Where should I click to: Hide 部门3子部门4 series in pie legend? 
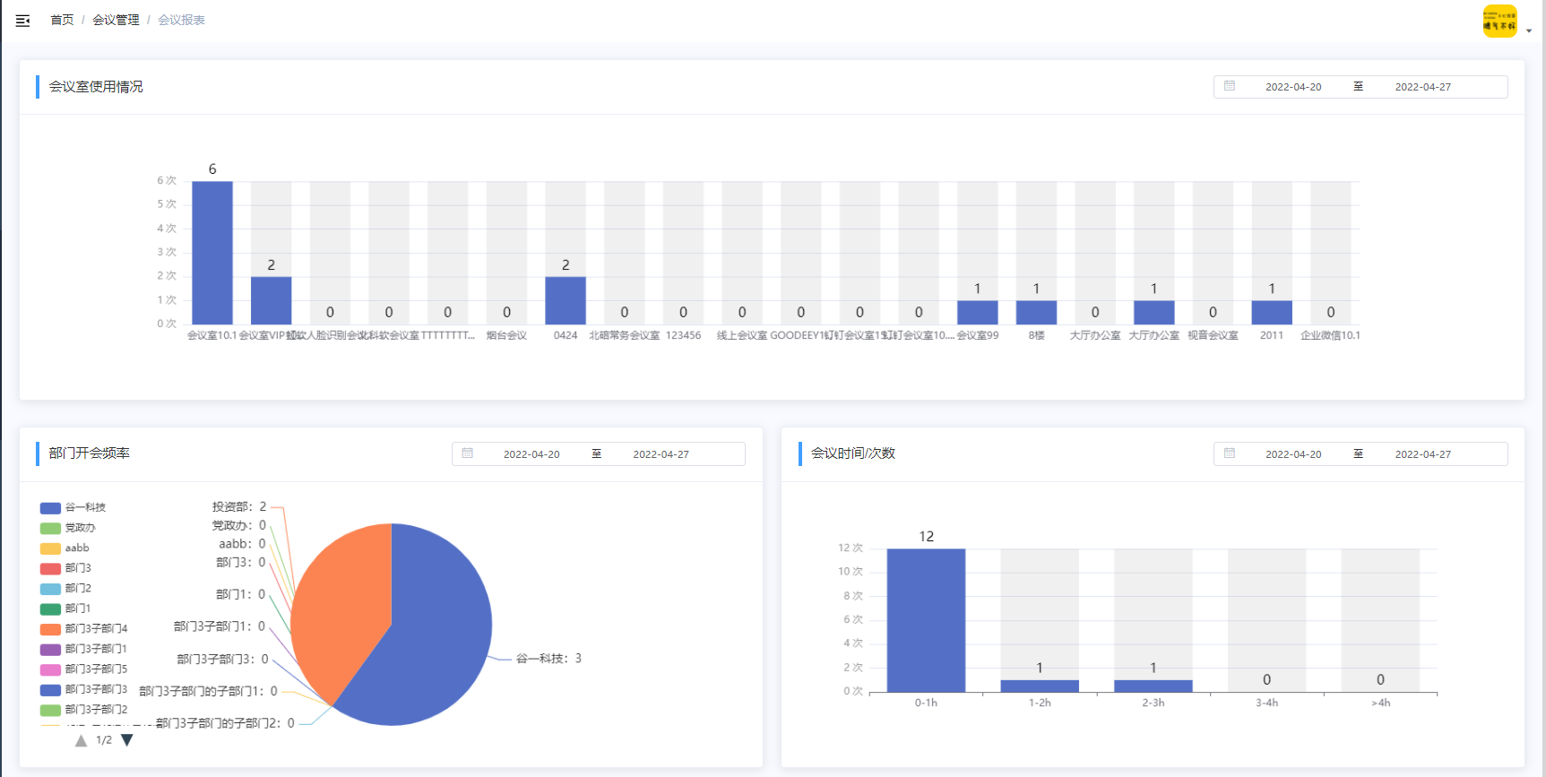[84, 628]
